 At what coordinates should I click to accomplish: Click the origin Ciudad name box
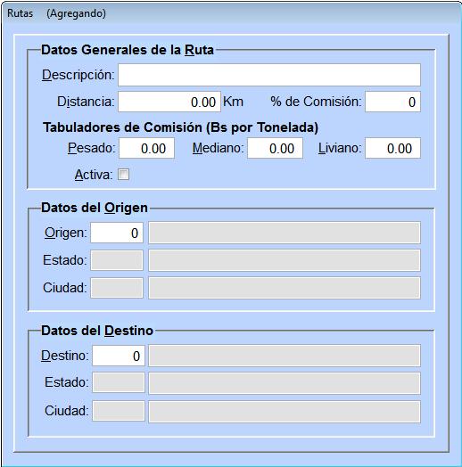[x=285, y=288]
